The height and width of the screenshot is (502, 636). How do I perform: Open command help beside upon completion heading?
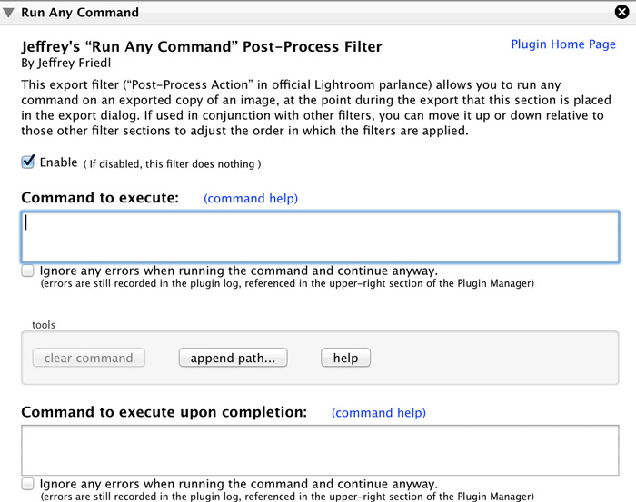(x=379, y=413)
